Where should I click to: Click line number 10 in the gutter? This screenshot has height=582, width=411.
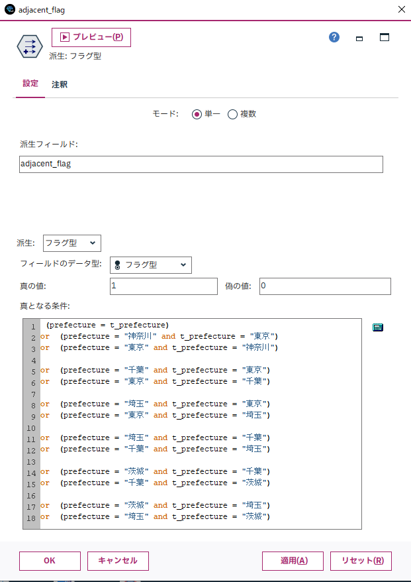32,428
